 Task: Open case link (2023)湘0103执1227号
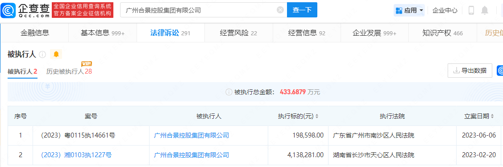(76, 155)
